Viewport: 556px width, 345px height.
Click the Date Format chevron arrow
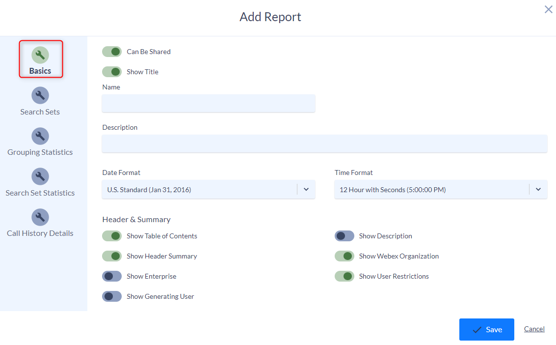(x=306, y=189)
